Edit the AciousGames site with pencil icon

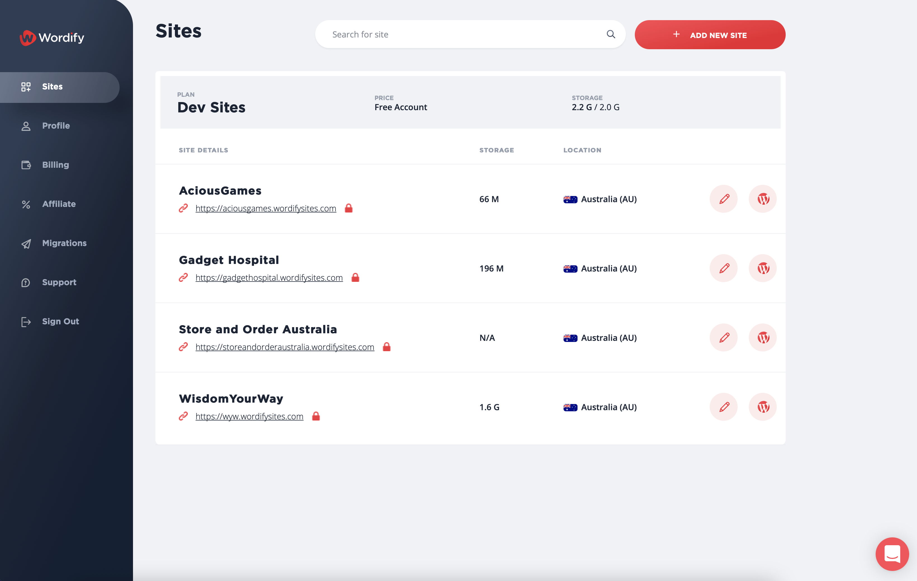[x=724, y=199]
